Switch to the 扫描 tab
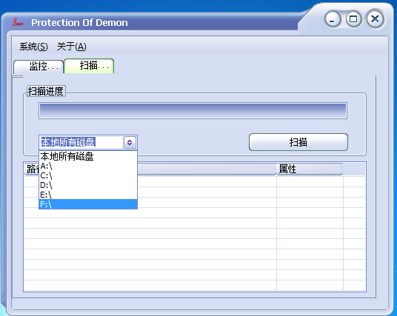 [x=89, y=66]
